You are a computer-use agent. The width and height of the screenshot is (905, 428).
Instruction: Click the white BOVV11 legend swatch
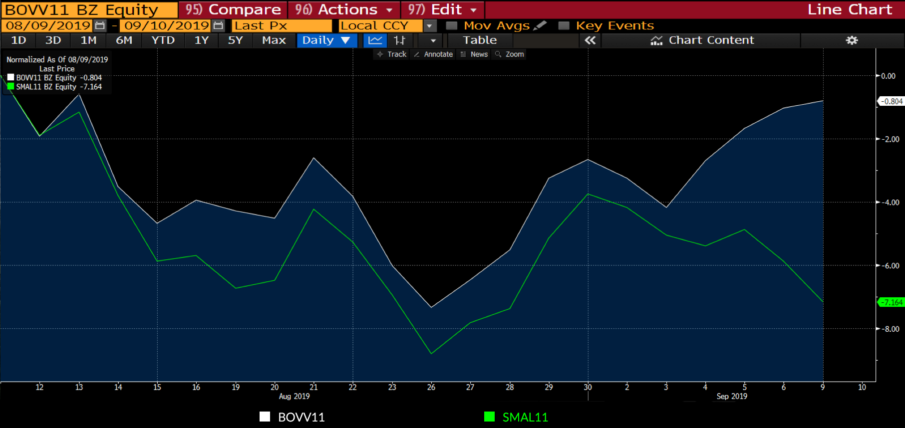[265, 417]
